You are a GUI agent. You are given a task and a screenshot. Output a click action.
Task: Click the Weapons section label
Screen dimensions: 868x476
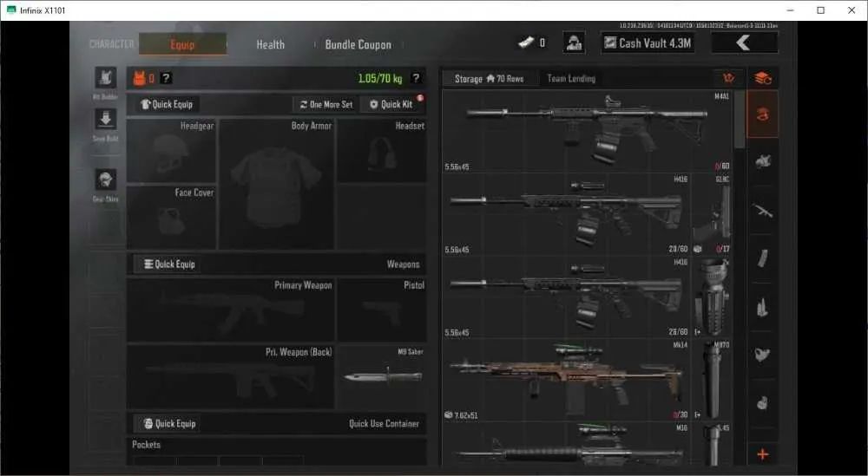(x=403, y=264)
